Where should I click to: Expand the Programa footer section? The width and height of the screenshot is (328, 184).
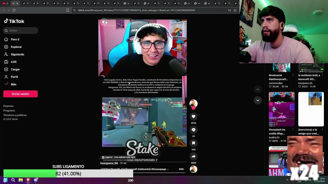click(9, 110)
